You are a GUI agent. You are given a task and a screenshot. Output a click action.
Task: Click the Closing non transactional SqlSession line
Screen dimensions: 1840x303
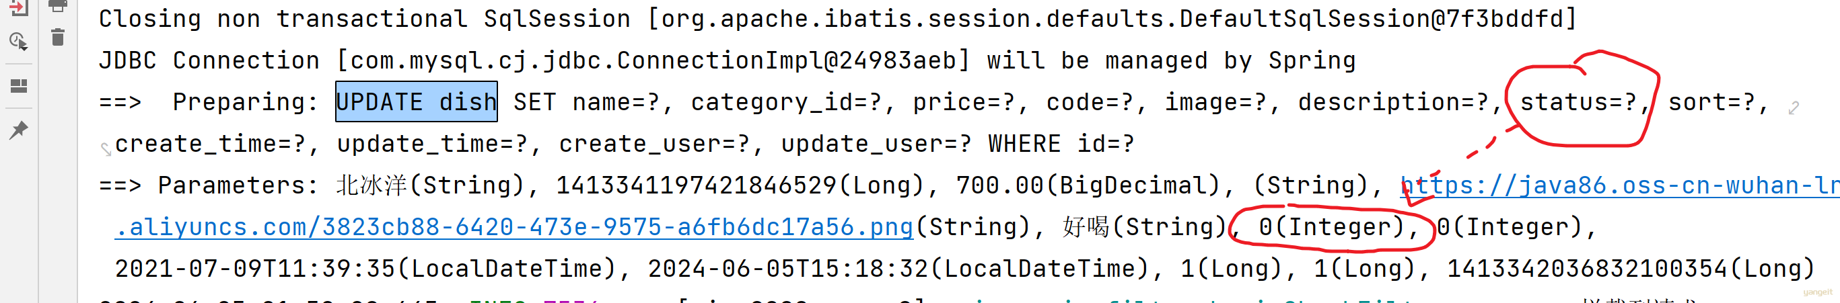click(x=837, y=19)
